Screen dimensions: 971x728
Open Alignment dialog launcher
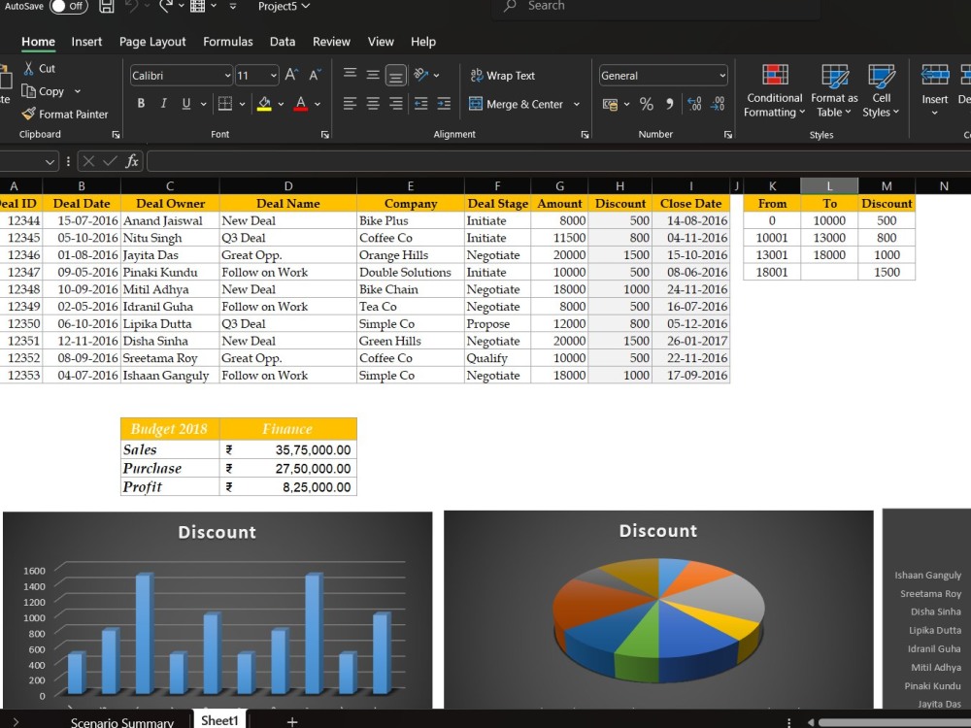(x=585, y=134)
